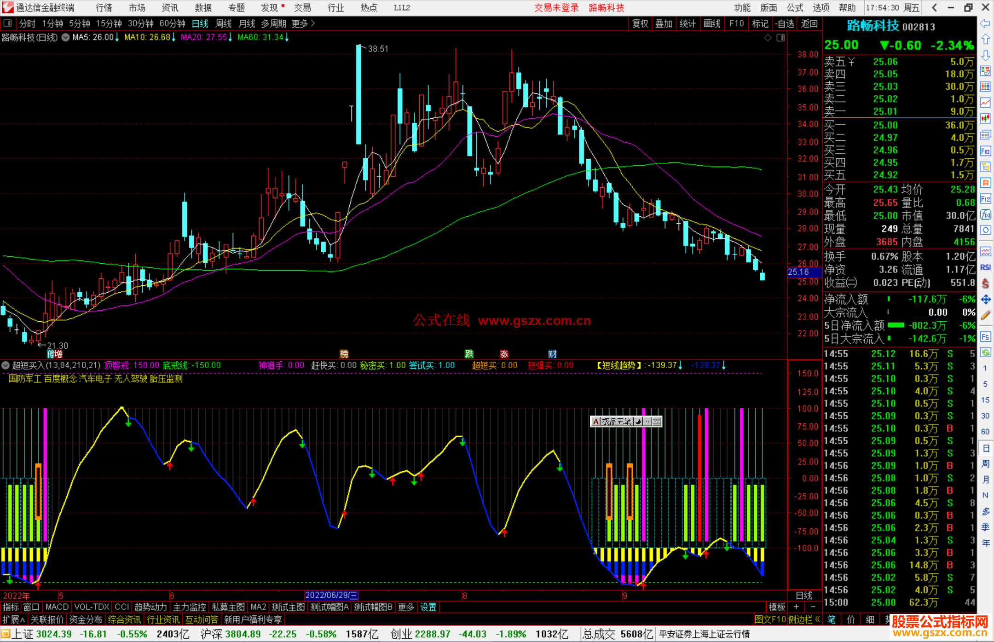Open the 模板 template dropdown
The image size is (994, 642).
pyautogui.click(x=777, y=607)
